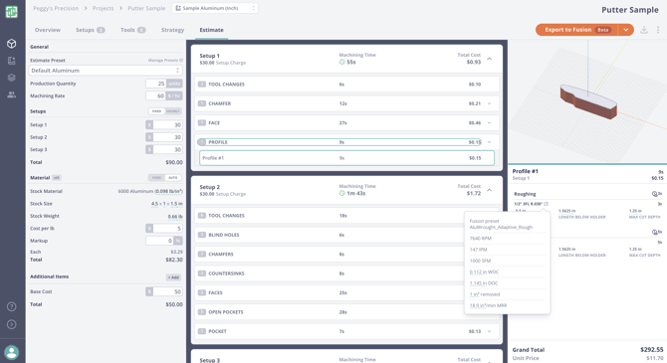Collapse the Setup 1 section chevron
This screenshot has height=363, width=667.
(x=489, y=59)
